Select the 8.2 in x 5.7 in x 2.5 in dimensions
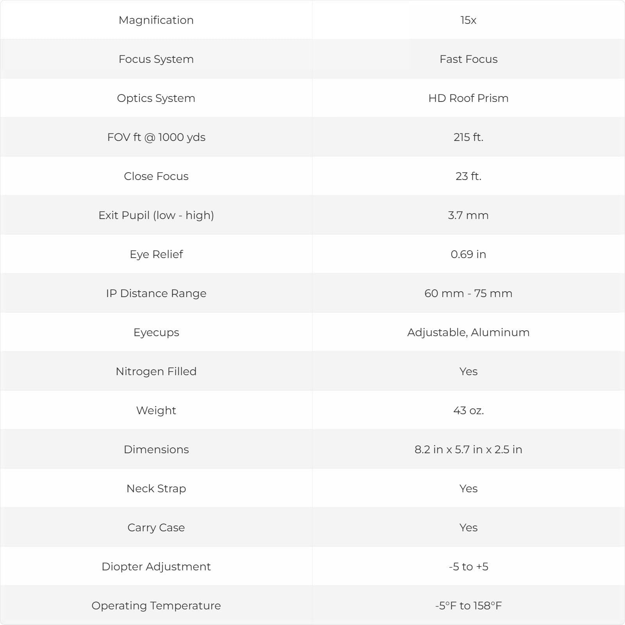625x625 pixels. point(468,449)
